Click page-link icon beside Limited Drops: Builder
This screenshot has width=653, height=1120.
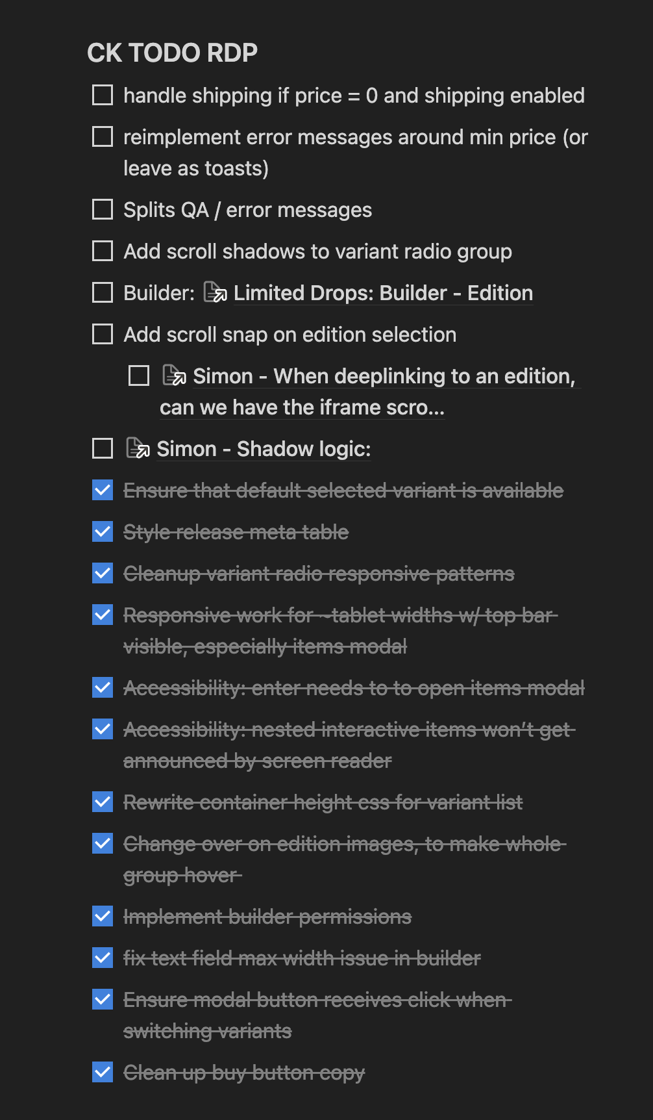215,293
